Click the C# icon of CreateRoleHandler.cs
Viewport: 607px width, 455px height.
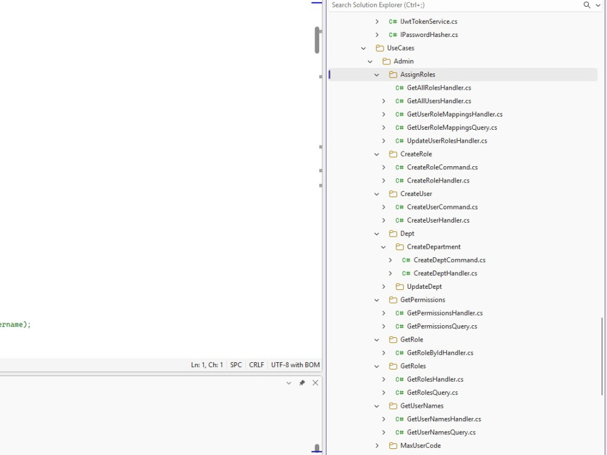coord(399,180)
